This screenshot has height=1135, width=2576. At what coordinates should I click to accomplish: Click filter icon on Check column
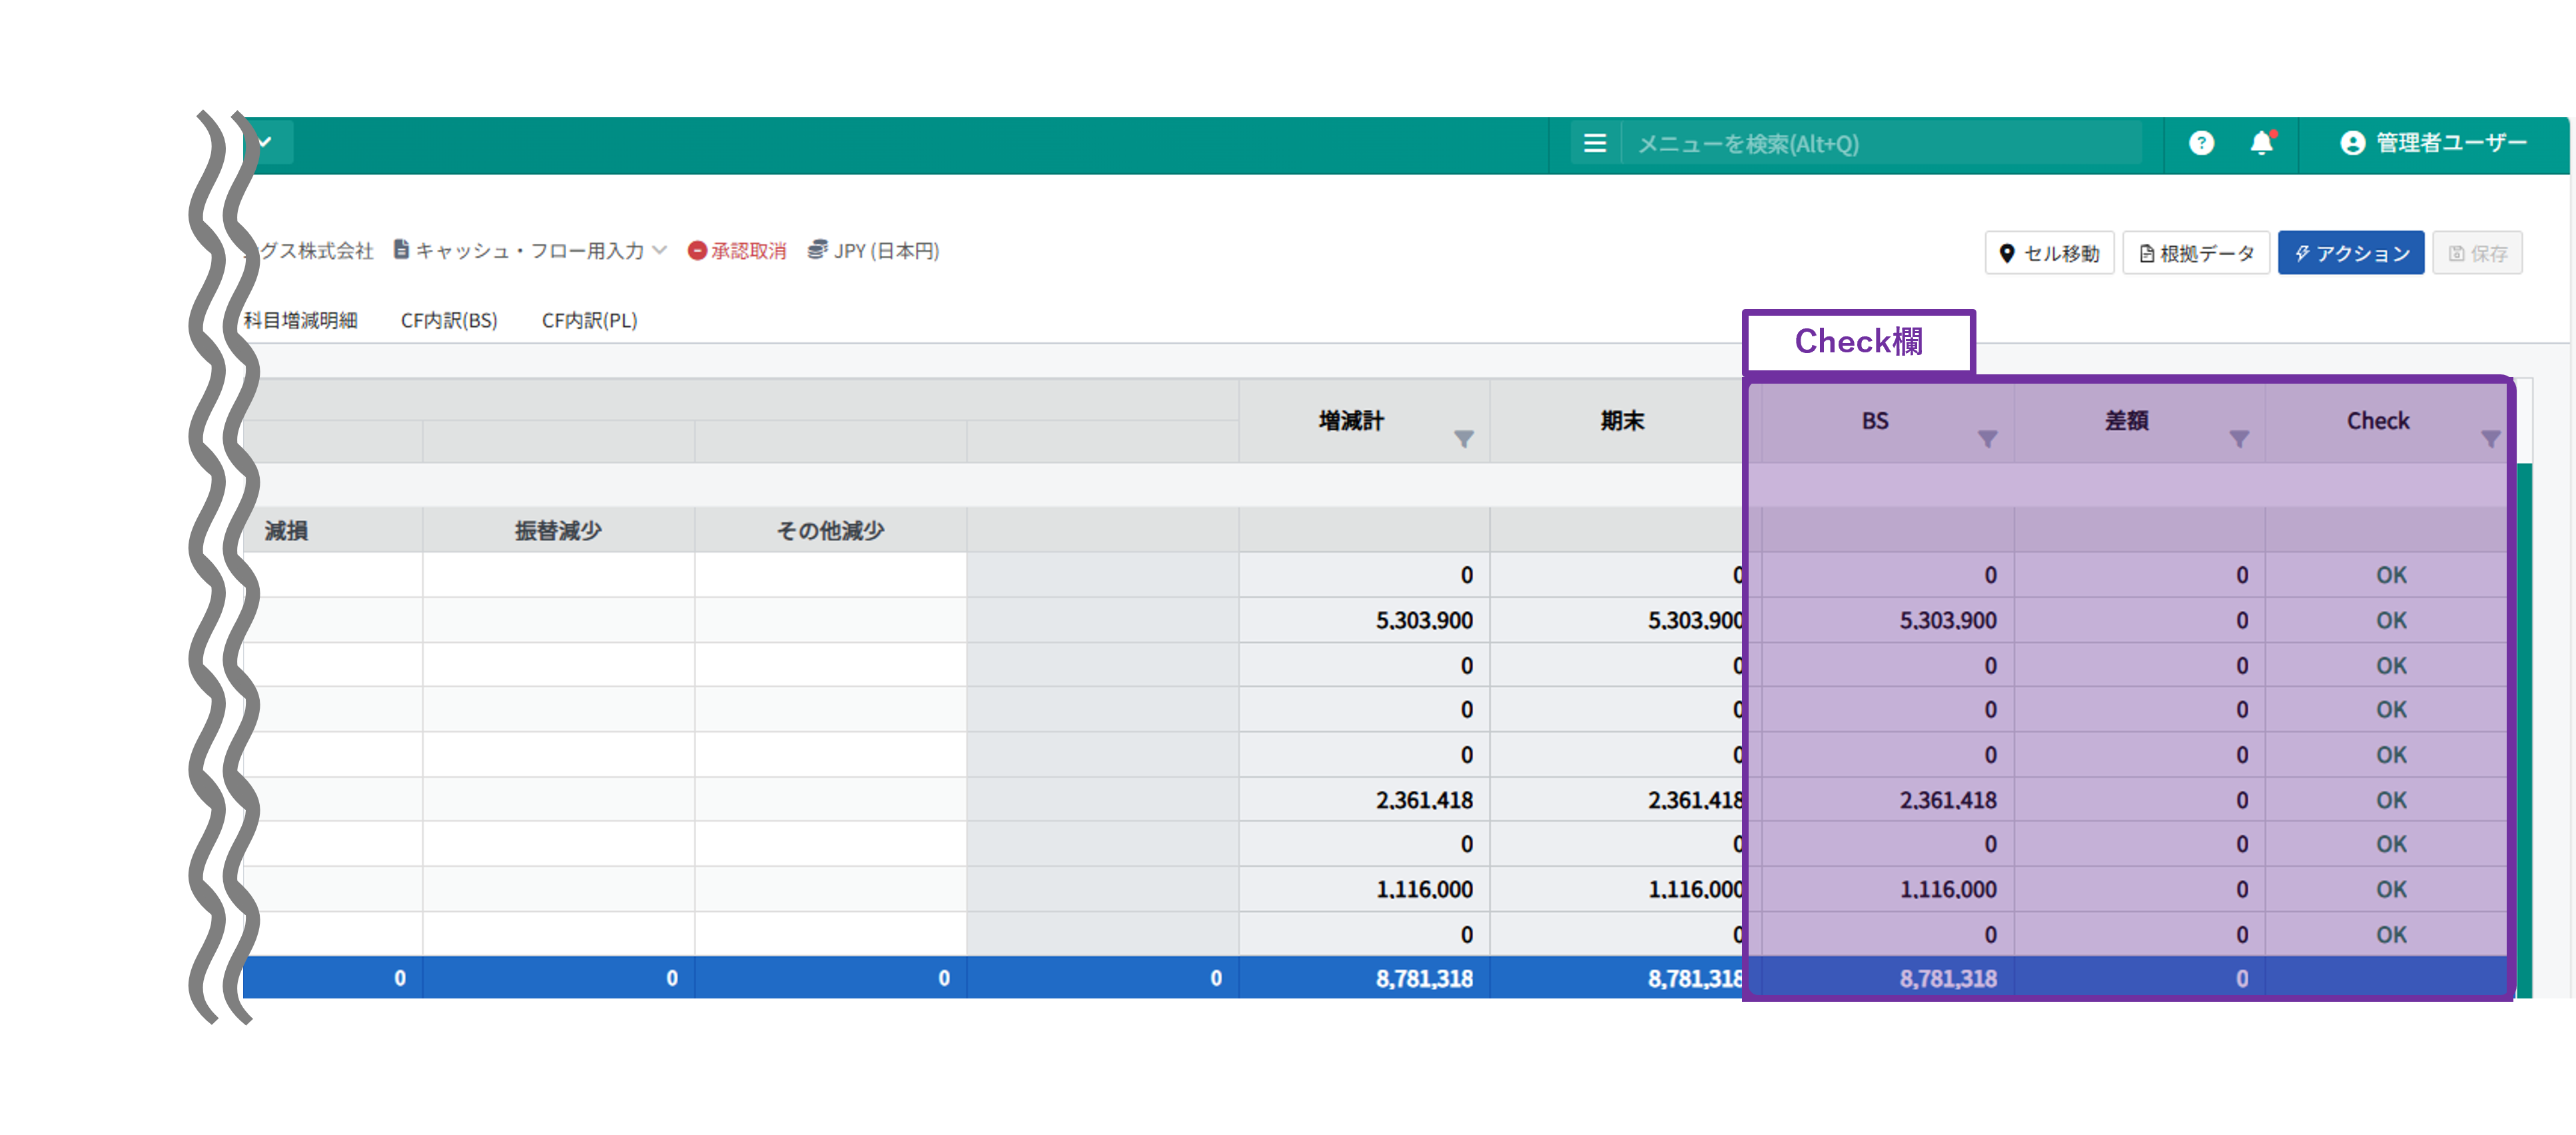(2490, 439)
